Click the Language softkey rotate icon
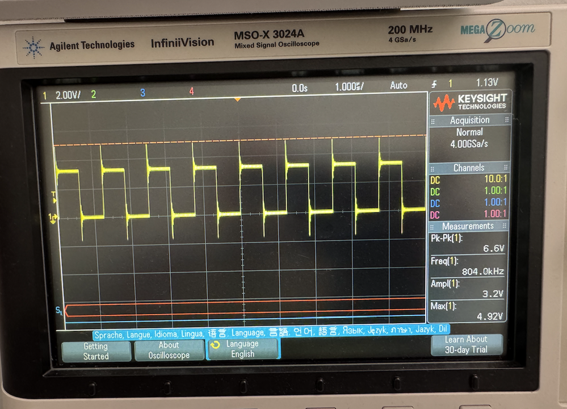This screenshot has height=409, width=567. pyautogui.click(x=215, y=345)
